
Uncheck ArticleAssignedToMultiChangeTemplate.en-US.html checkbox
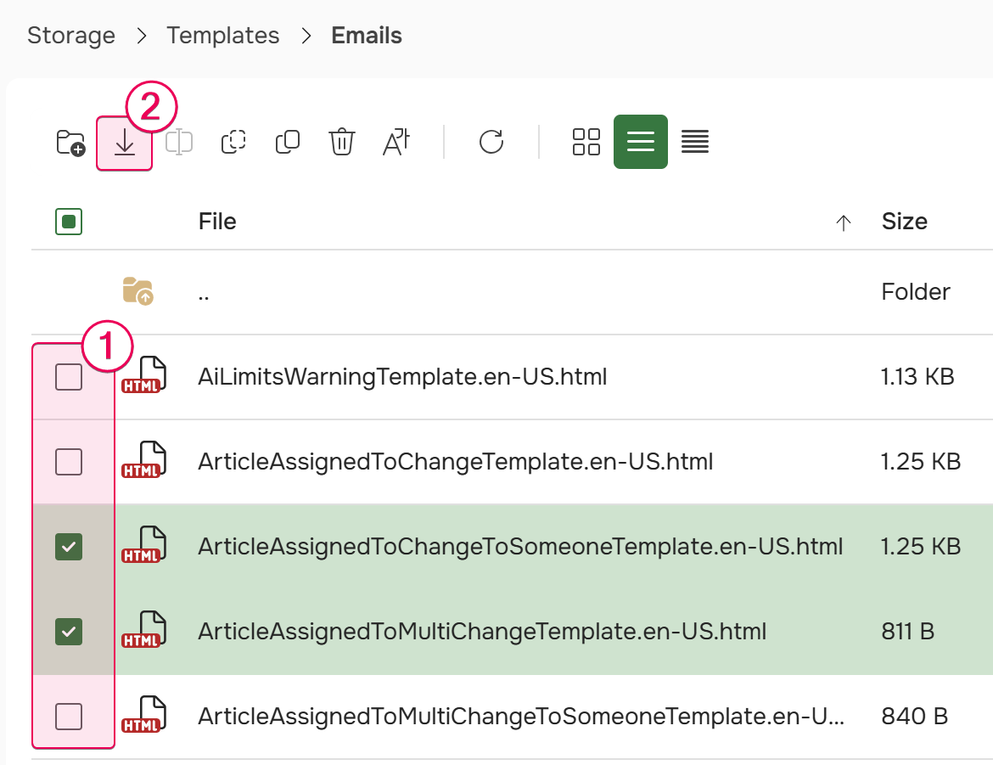[x=69, y=632]
